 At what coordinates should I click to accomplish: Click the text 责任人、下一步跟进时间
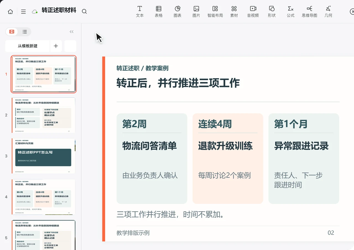pyautogui.click(x=298, y=180)
